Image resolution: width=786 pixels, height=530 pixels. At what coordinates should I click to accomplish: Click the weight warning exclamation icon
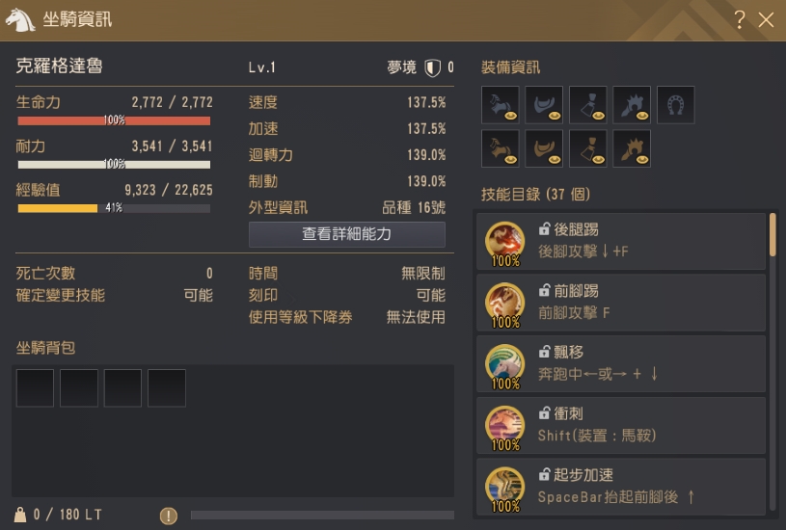point(169,516)
